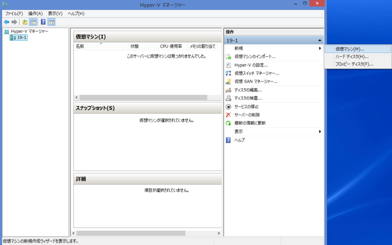This screenshot has height=245, width=392.
Task: Select the 19-1 server in the tree
Action: click(19, 38)
